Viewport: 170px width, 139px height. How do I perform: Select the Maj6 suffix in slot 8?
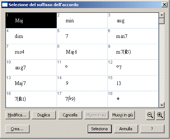[x=82, y=52]
